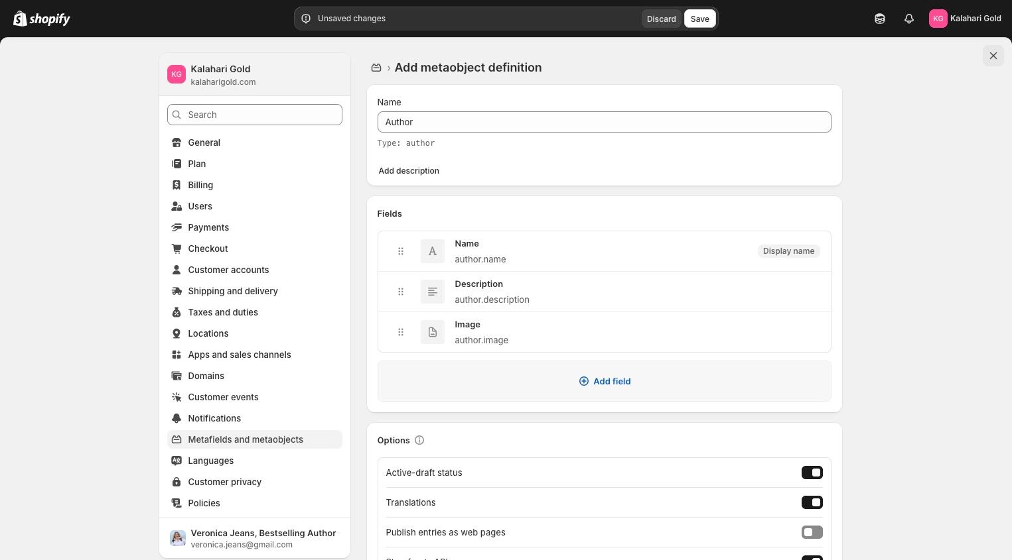Click the drag handle for Image field
This screenshot has width=1012, height=560.
401,332
